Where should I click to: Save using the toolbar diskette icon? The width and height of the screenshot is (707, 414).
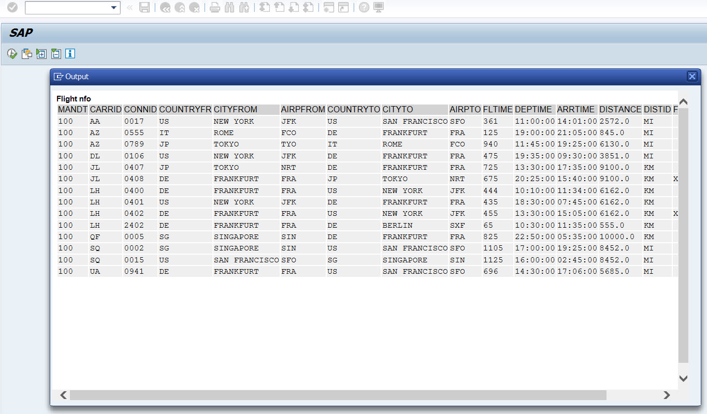145,7
